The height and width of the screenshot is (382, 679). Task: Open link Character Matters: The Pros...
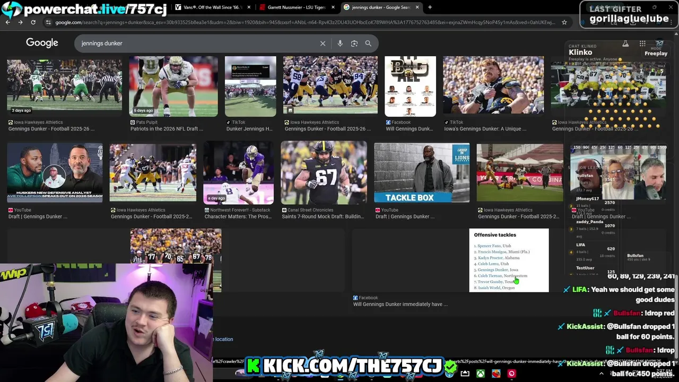pos(238,216)
